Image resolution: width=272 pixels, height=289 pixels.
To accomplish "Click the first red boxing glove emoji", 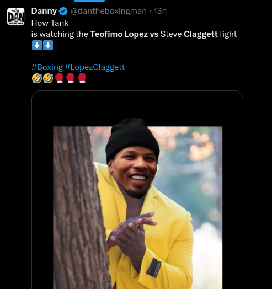I will (x=59, y=78).
